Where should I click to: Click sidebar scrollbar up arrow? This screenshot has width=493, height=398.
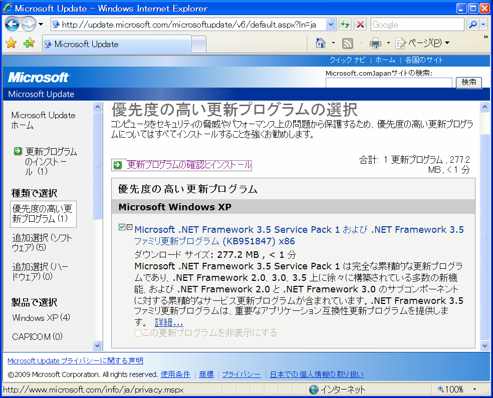(98, 107)
